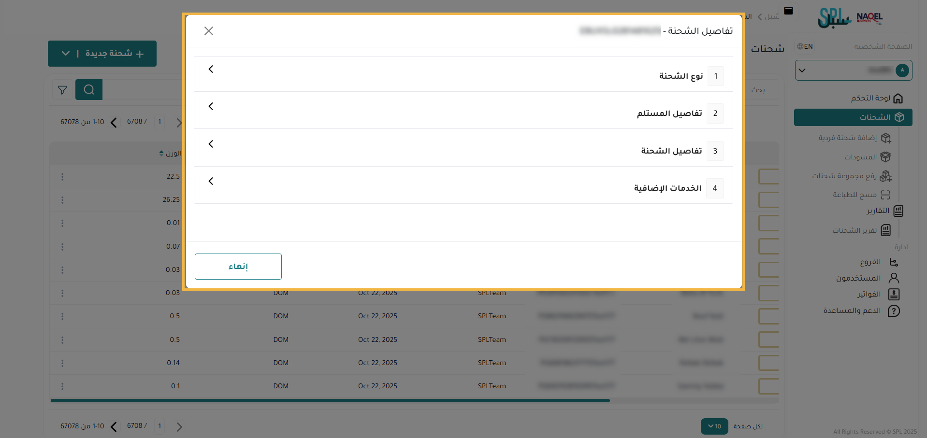Click the horizontal scrollbar below the table
The height and width of the screenshot is (438, 927).
click(x=330, y=400)
